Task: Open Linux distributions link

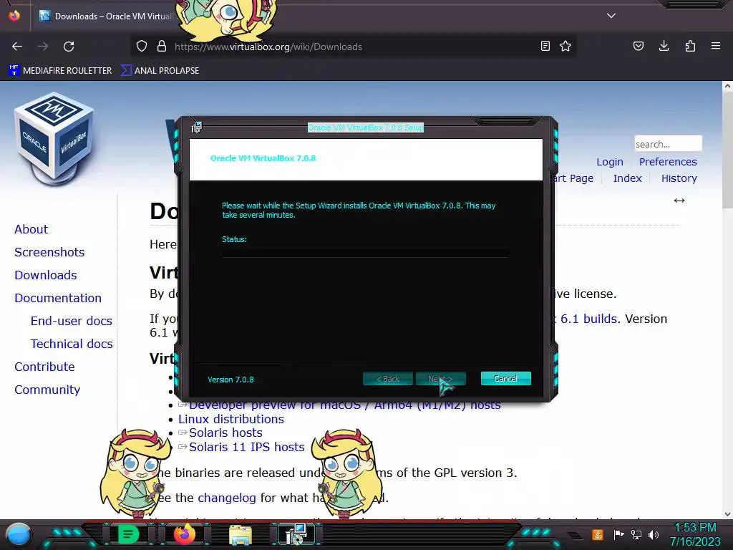Action: tap(231, 419)
